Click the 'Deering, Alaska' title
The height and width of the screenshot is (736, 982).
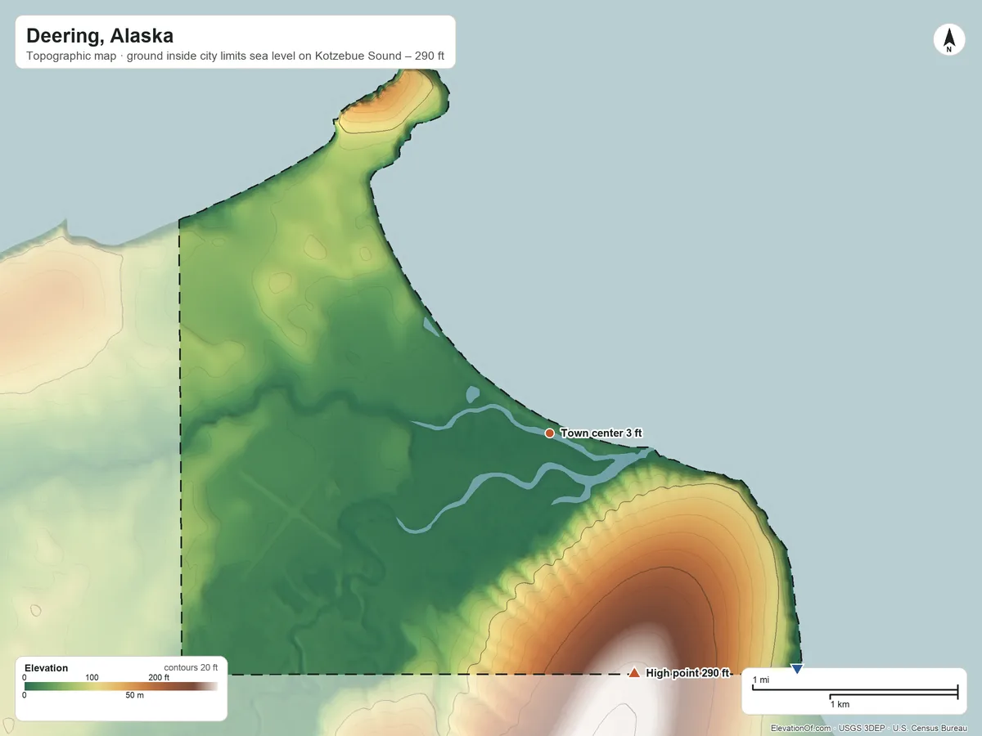coord(100,36)
